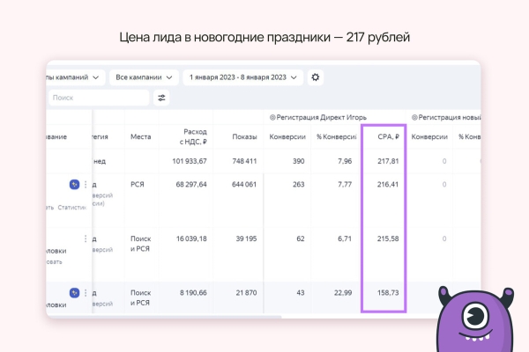Select the CPA value 215,58

coord(388,238)
